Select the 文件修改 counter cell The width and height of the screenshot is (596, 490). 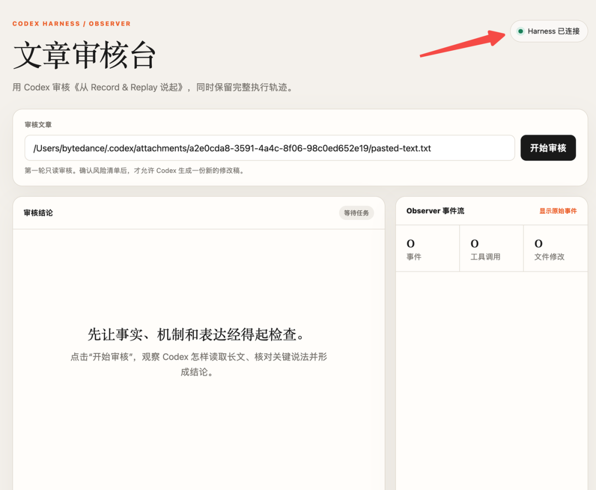tap(555, 249)
